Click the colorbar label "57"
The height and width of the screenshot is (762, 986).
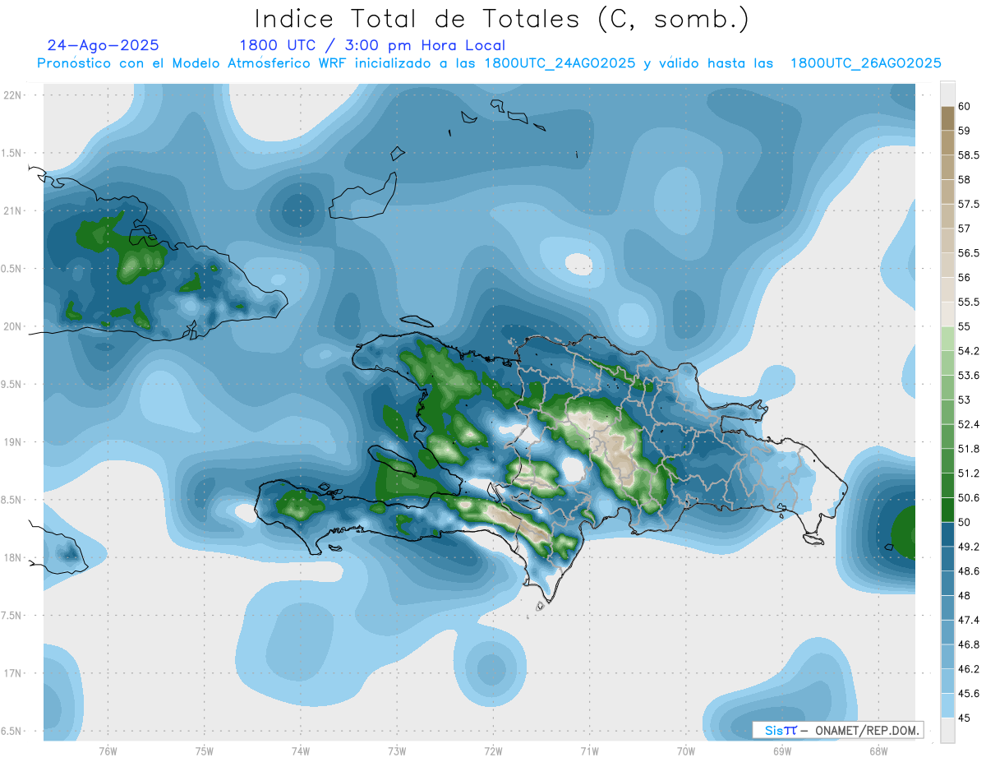pyautogui.click(x=965, y=229)
